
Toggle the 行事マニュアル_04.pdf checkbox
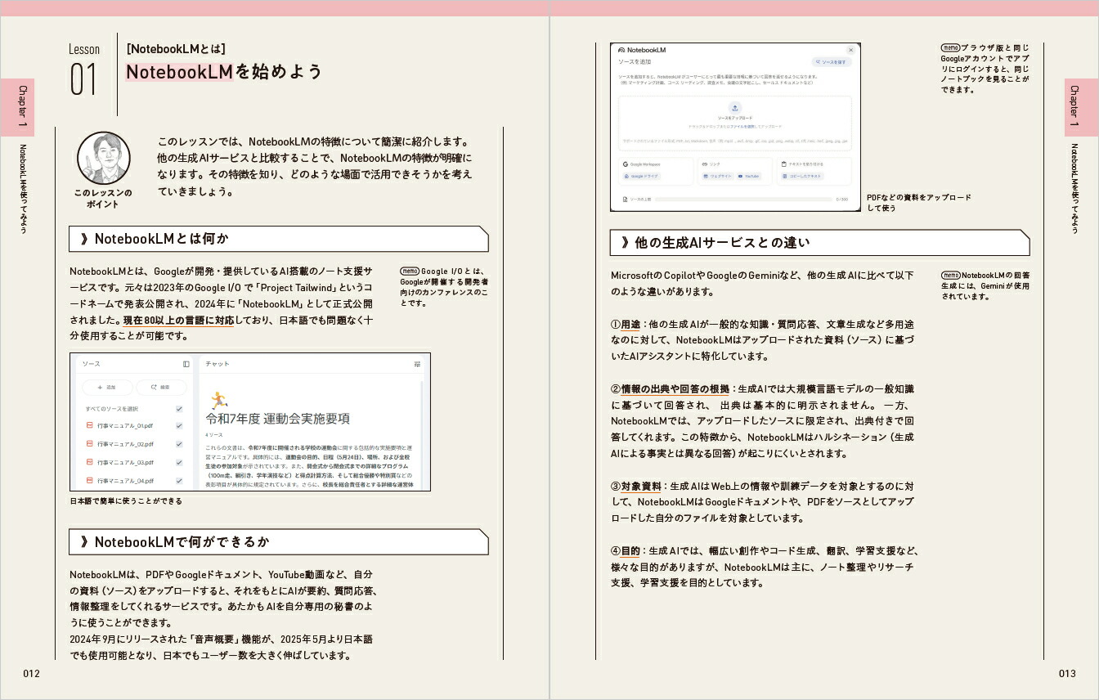(x=179, y=480)
